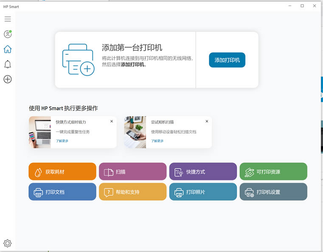Click the HP Smart window title
The image size is (323, 252).
tap(11, 6)
